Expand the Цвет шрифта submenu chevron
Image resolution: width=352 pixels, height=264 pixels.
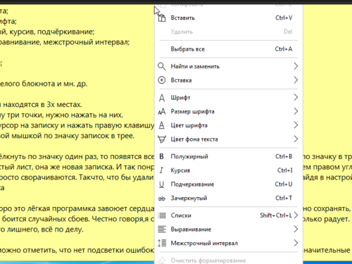pyautogui.click(x=296, y=125)
